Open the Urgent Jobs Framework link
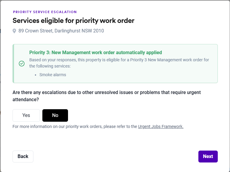This screenshot has height=172, width=230. (160, 126)
